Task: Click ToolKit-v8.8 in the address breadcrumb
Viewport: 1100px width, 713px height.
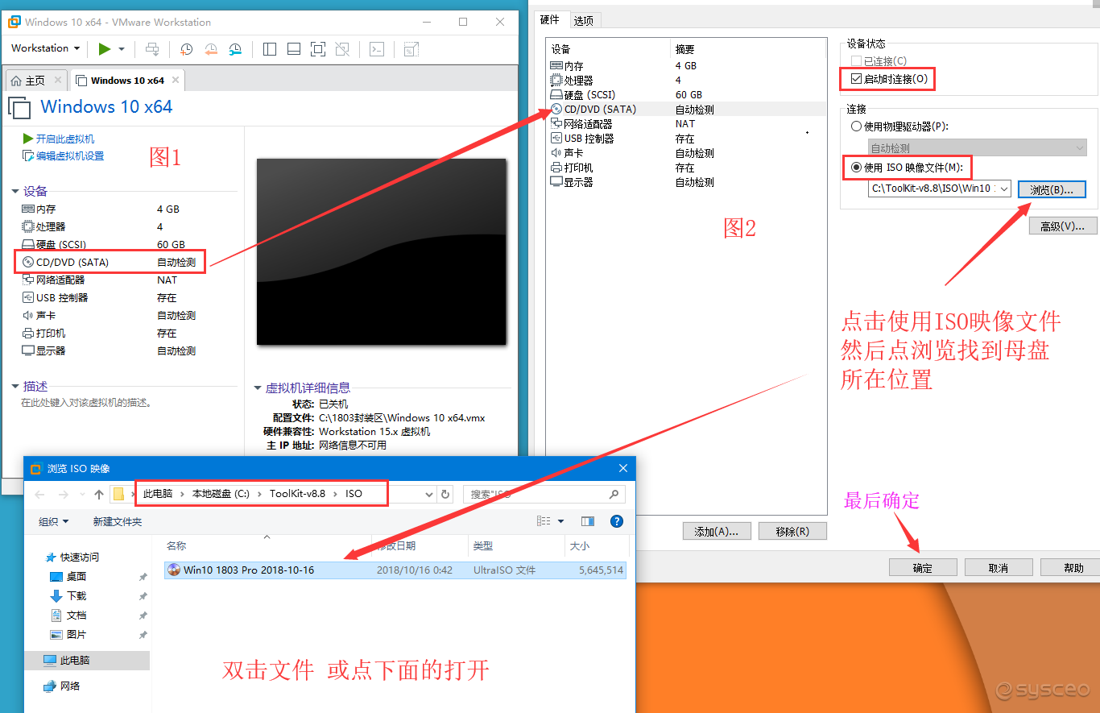Action: [297, 494]
